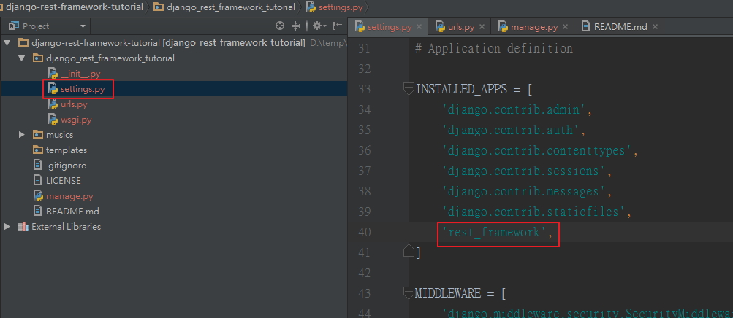The width and height of the screenshot is (733, 318).
Task: Select the templates folder
Action: [67, 150]
